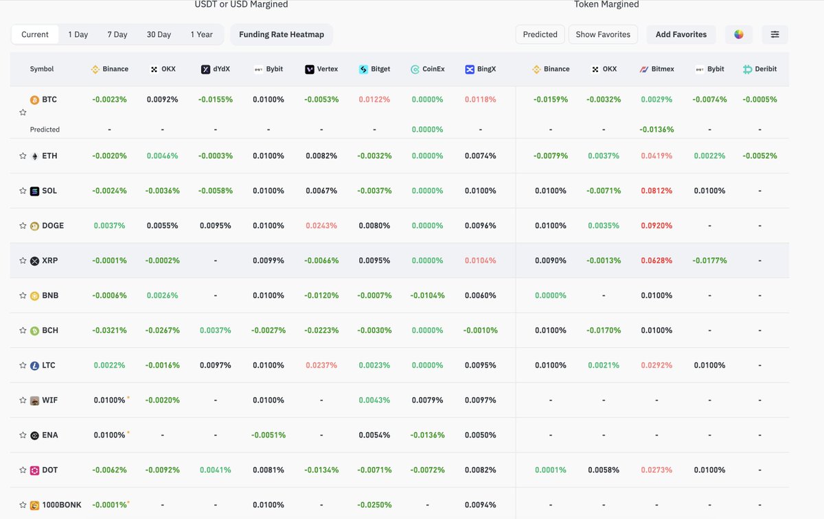Click the ENA coin icon
Viewport: 824px width, 519px height.
pos(34,435)
